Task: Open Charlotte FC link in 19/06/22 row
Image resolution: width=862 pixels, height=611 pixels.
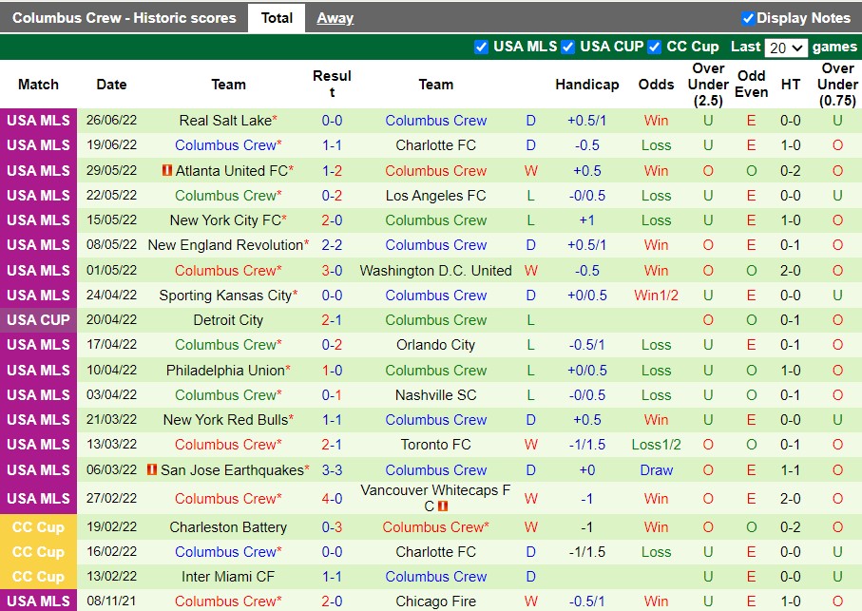Action: point(435,145)
